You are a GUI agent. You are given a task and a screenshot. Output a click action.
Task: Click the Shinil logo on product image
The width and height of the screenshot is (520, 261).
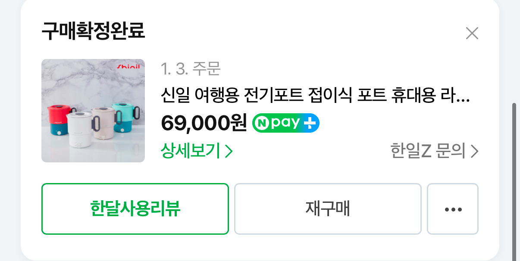pos(129,66)
